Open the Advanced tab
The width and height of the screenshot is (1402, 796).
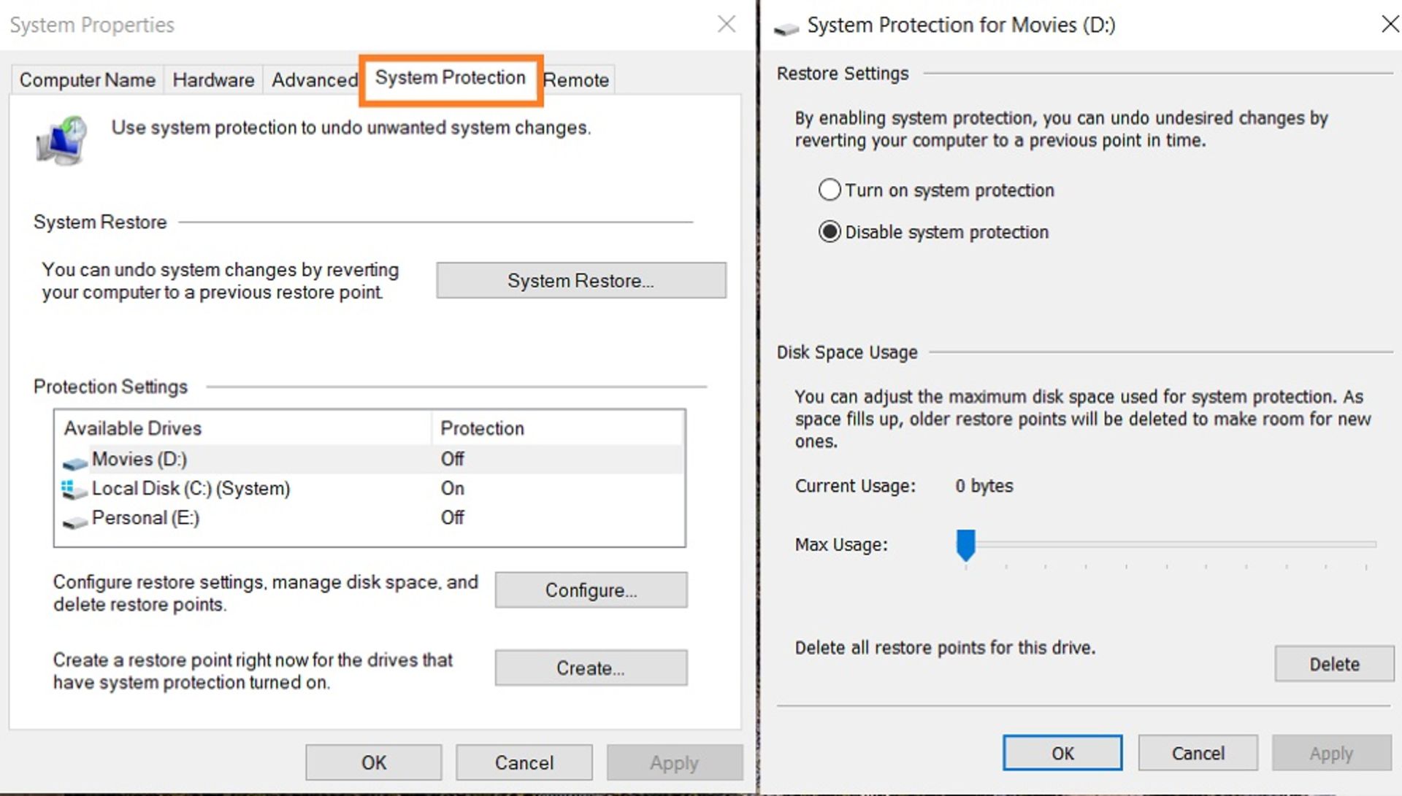313,80
